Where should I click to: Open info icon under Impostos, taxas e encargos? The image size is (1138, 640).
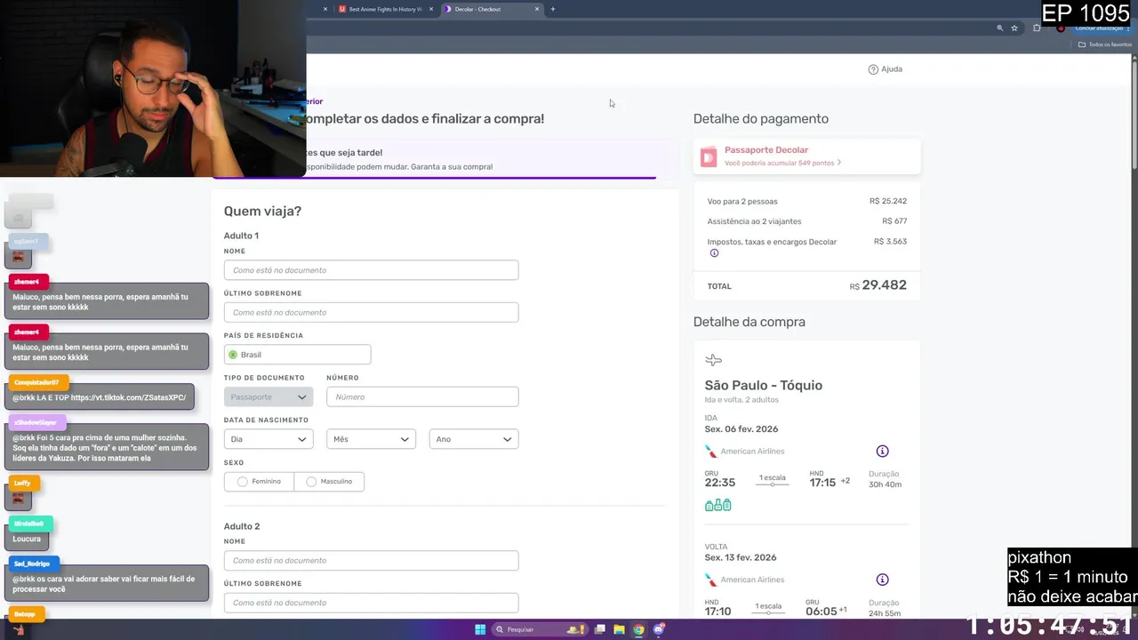714,253
